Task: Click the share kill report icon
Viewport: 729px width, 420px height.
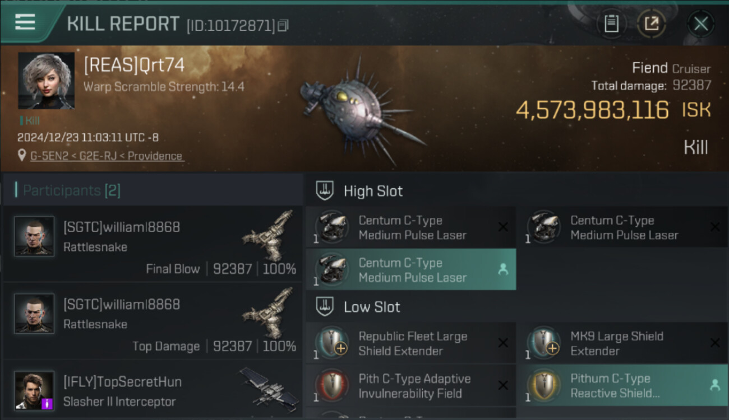Action: [651, 24]
